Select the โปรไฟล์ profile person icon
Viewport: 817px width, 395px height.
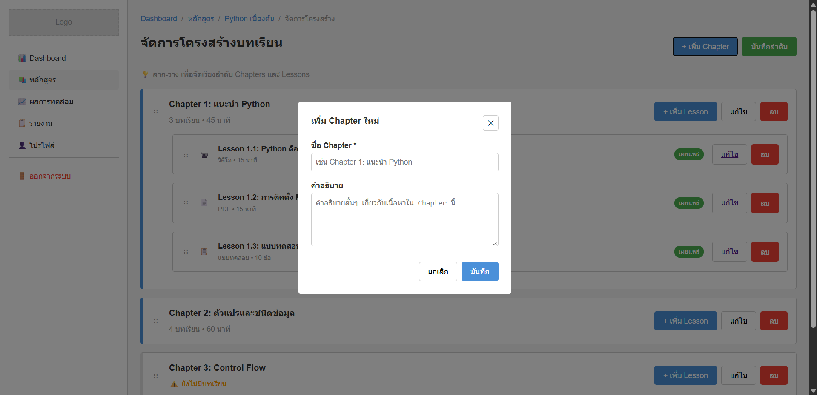pyautogui.click(x=22, y=145)
